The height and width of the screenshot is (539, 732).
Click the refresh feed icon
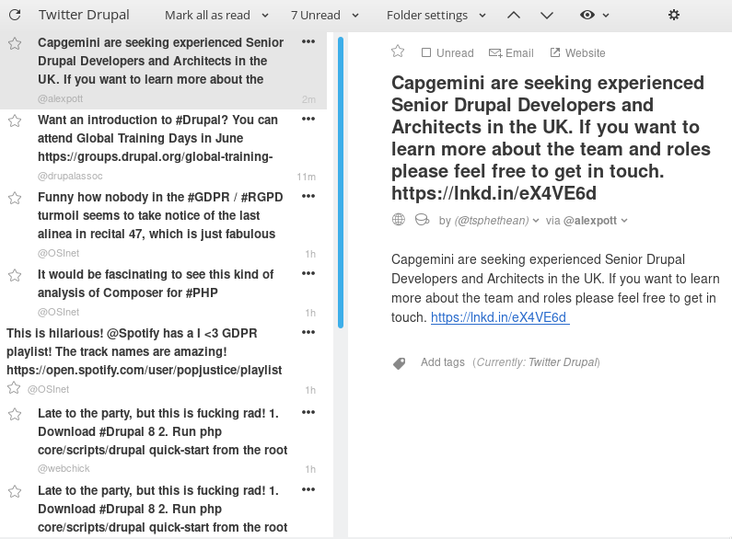[15, 15]
